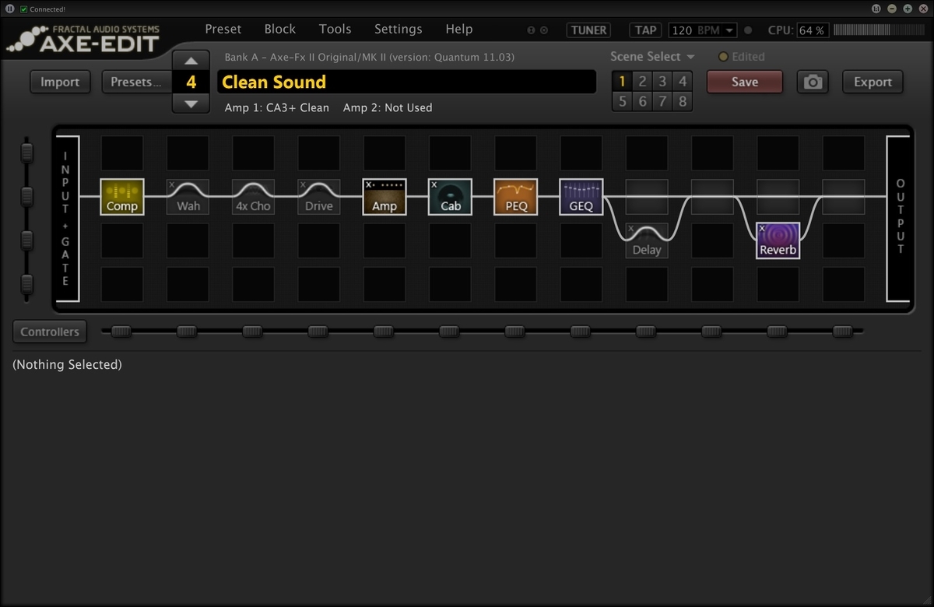Select the GEQ graphic equalizer block

click(x=581, y=197)
